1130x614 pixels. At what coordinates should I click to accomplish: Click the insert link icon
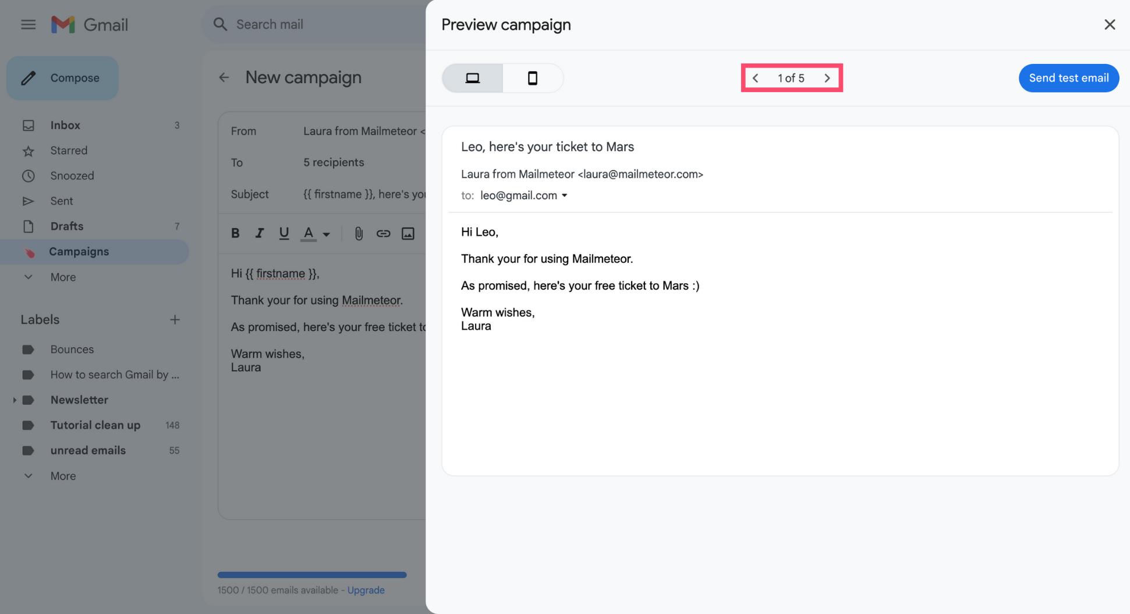pos(383,234)
